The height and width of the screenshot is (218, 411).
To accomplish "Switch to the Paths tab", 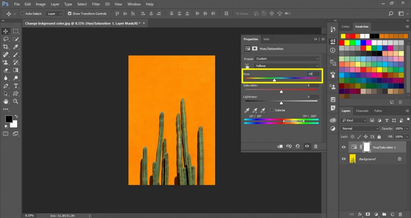I will (378, 111).
